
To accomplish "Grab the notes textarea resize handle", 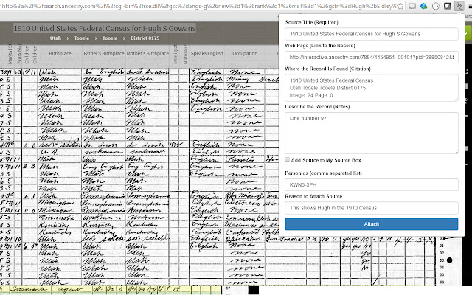I will 456,152.
